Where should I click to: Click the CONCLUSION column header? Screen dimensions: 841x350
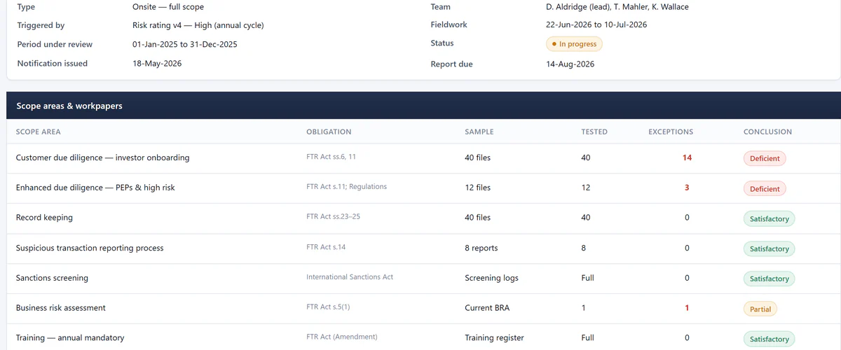pos(767,132)
